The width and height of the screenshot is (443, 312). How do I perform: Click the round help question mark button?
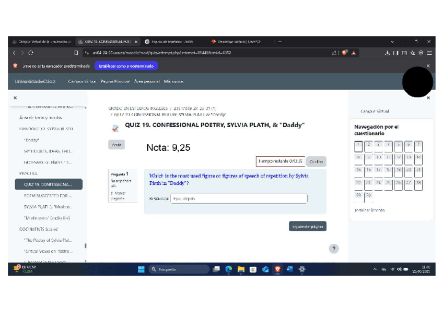click(x=334, y=249)
